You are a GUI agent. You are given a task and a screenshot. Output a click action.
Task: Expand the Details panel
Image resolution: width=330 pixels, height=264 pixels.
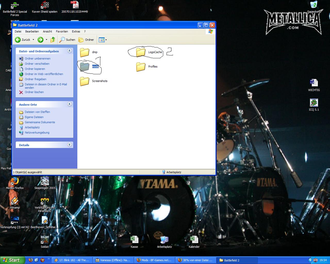69,145
